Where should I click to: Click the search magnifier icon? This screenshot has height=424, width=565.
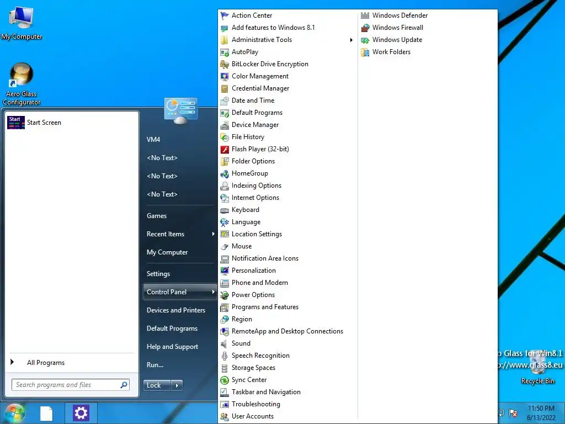124,385
